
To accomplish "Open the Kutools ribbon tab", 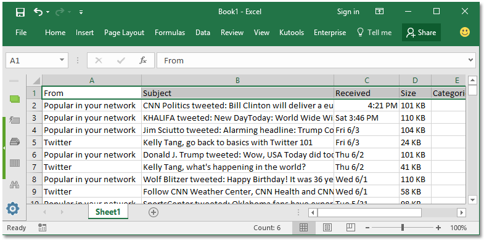I will click(292, 33).
